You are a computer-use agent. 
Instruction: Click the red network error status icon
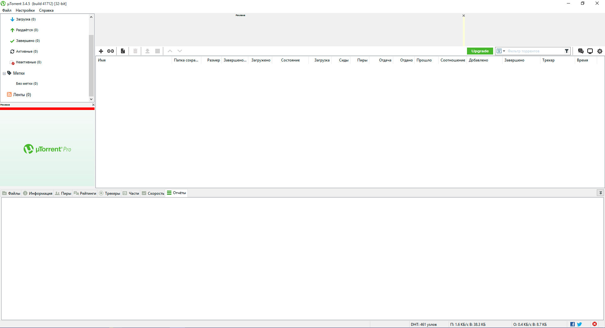(x=594, y=324)
